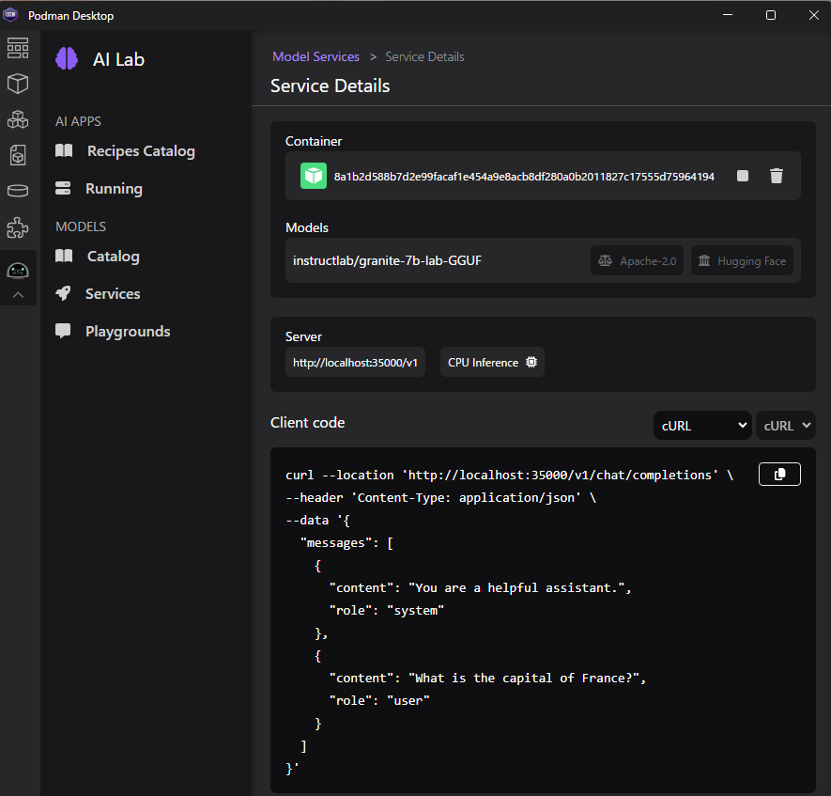Click the Recipes Catalog book icon

pyautogui.click(x=64, y=150)
